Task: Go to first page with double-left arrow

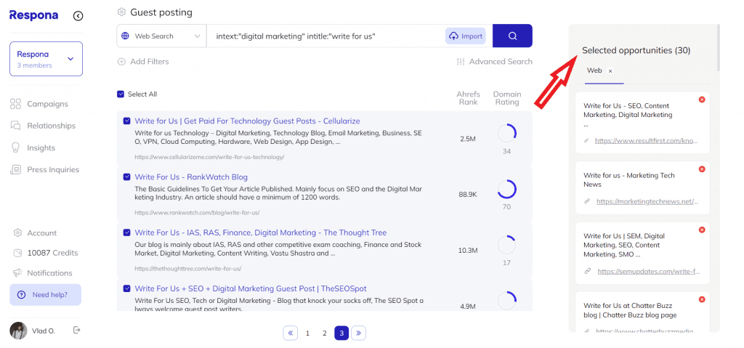Action: click(291, 333)
